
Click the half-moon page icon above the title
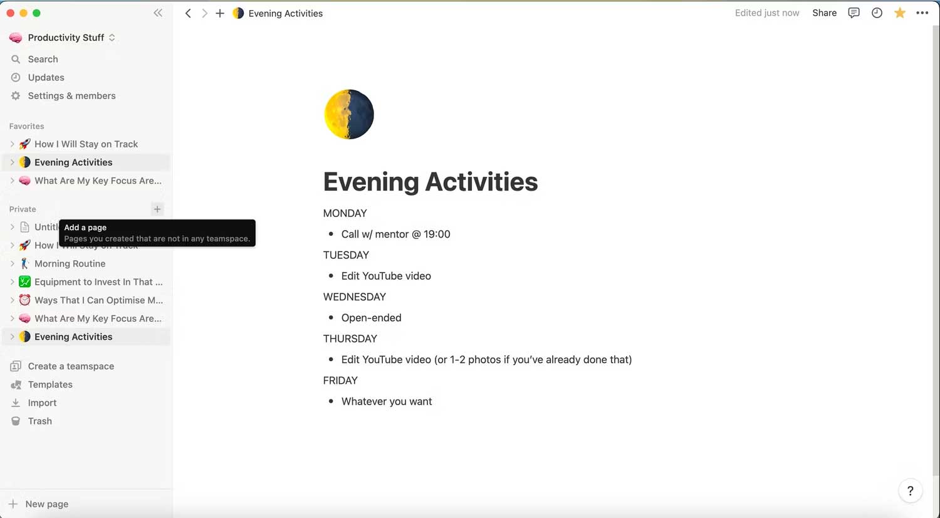(348, 114)
